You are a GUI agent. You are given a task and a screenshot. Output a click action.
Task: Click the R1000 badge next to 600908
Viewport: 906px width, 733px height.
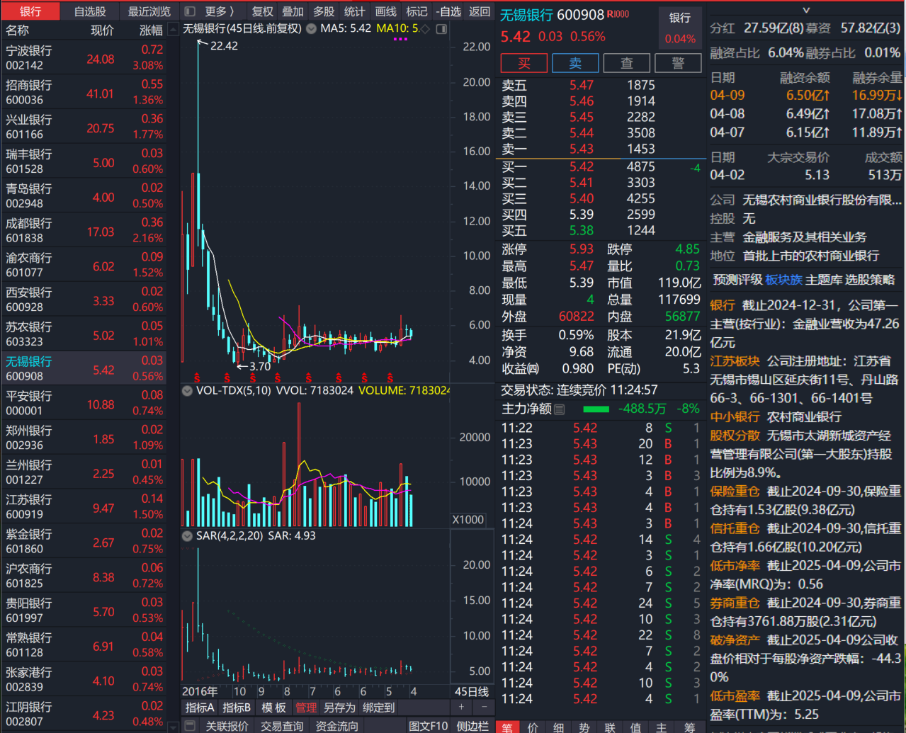pos(618,14)
